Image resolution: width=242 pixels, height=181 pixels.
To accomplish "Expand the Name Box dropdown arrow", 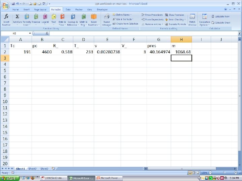I will [30, 33].
